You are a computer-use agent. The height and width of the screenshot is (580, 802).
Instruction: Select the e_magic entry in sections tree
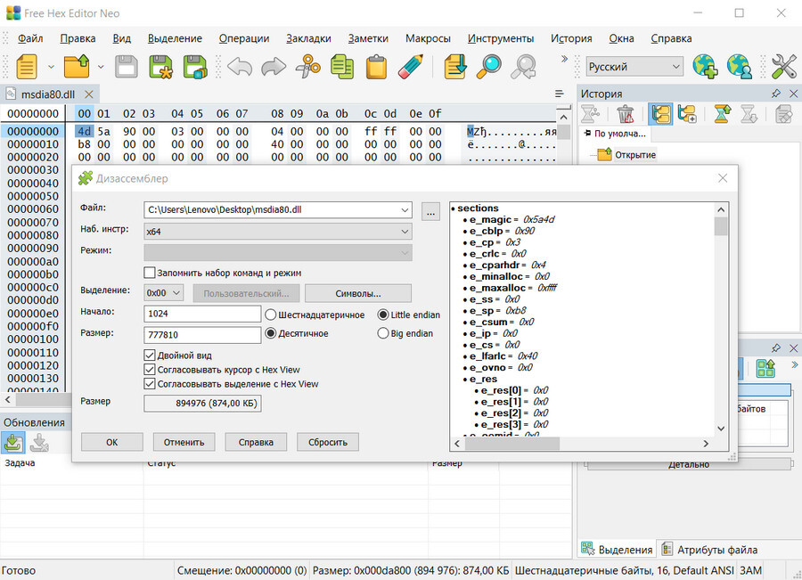(511, 219)
